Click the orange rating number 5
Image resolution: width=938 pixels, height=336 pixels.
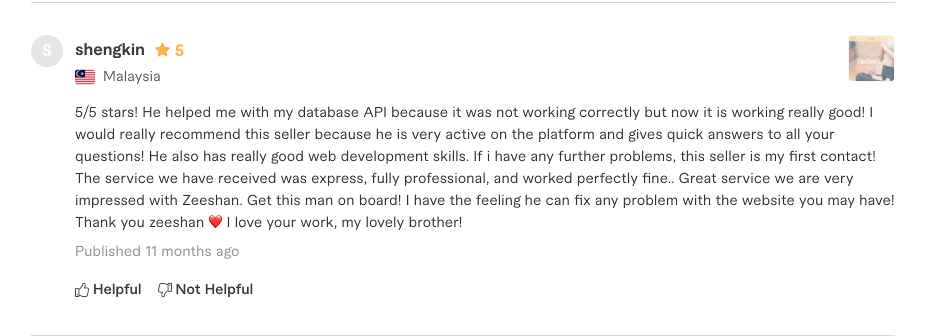pyautogui.click(x=179, y=50)
